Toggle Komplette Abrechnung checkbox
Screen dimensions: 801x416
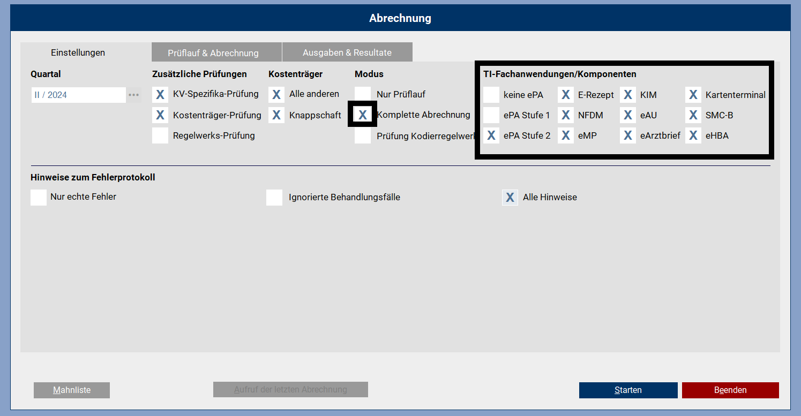click(x=363, y=115)
